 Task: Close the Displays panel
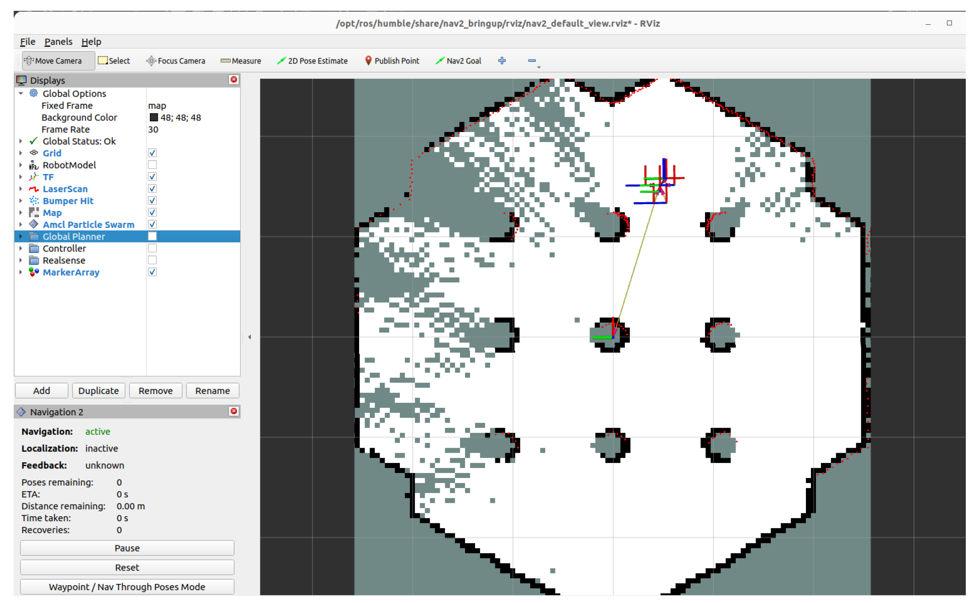click(x=234, y=80)
